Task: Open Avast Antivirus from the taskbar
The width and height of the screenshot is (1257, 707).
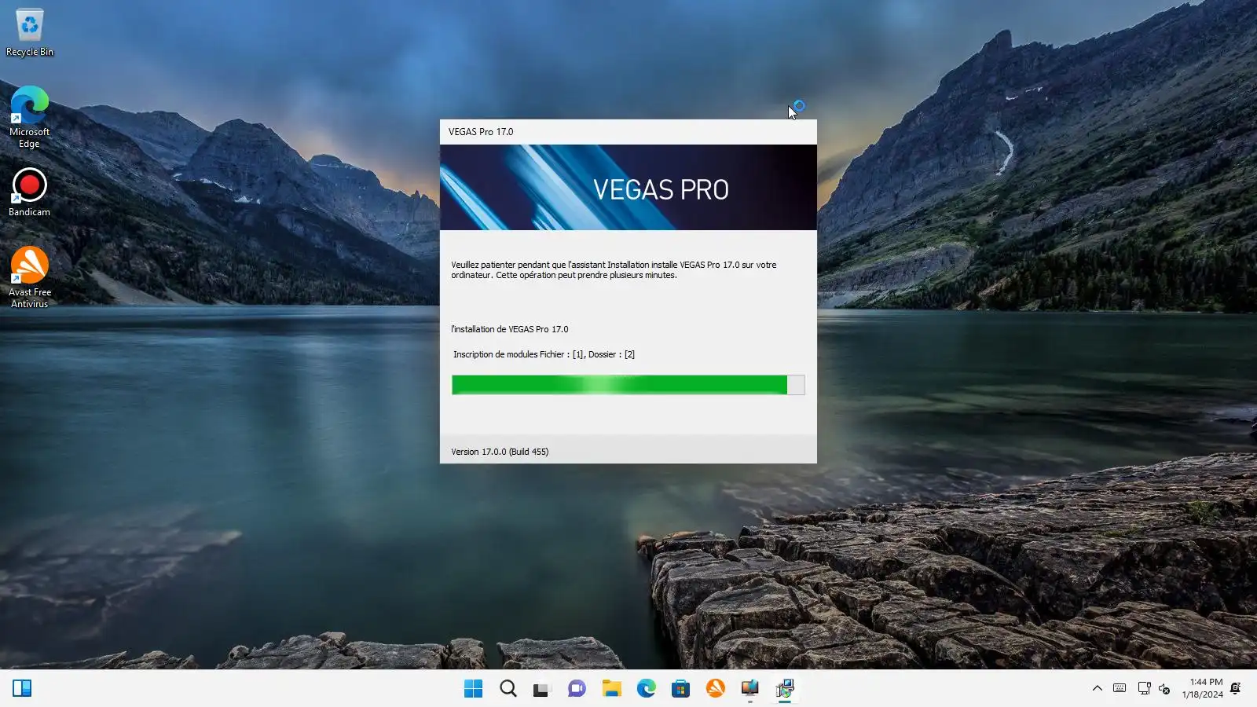Action: 715,688
